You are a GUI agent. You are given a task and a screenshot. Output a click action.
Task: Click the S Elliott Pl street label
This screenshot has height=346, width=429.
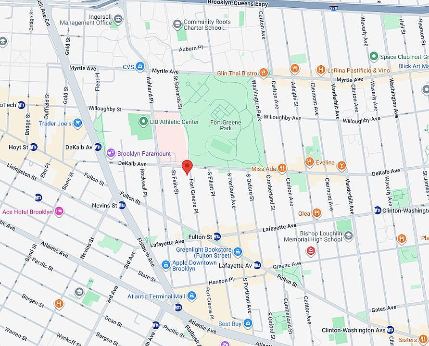pyautogui.click(x=211, y=184)
